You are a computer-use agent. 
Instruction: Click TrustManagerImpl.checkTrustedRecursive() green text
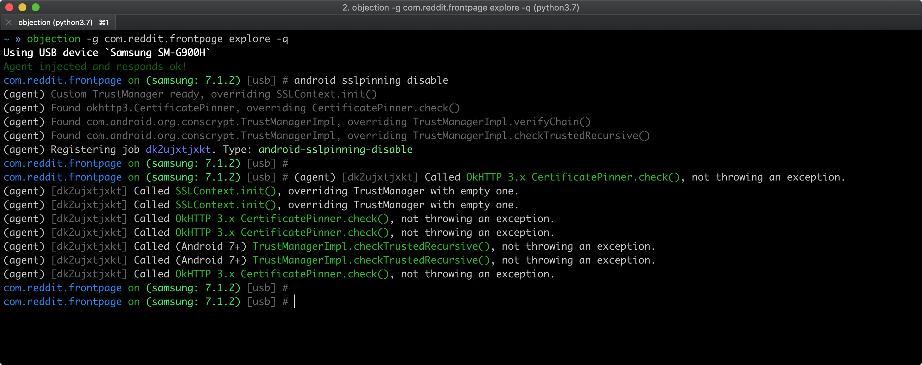coord(371,246)
